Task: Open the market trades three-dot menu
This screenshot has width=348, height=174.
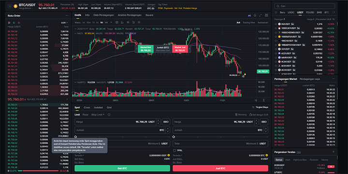Action: [333, 79]
